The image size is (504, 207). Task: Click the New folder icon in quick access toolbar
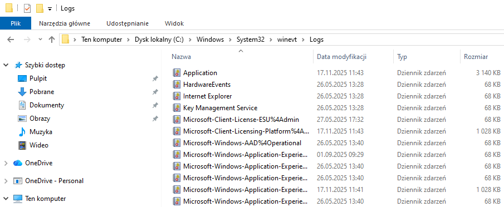coord(40,8)
